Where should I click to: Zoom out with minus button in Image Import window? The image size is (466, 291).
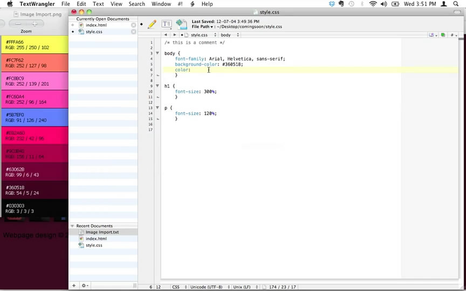(18, 24)
